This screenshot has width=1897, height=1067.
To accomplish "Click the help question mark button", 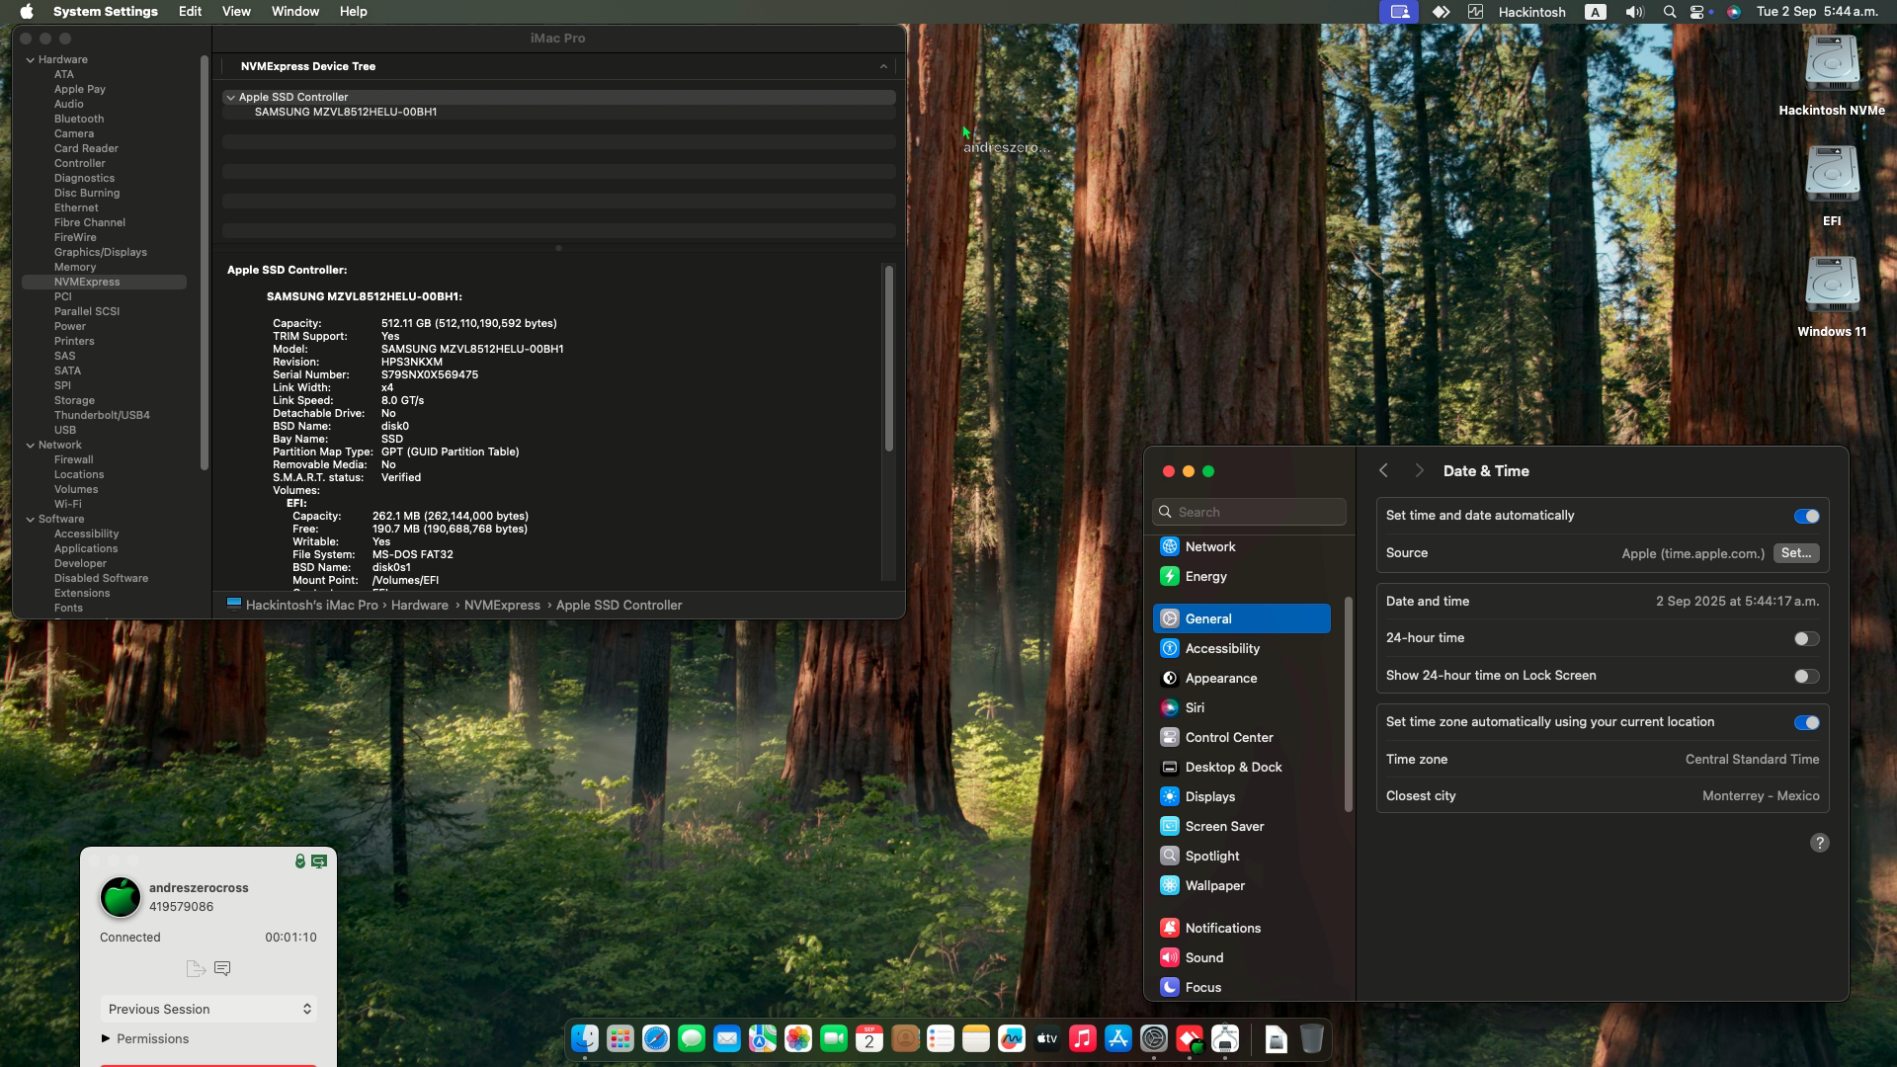I will point(1819,843).
